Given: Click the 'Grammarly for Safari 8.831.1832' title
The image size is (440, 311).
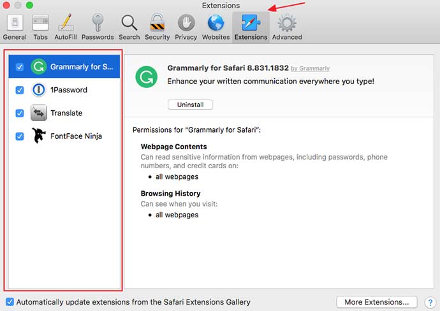Looking at the screenshot, I should 228,68.
